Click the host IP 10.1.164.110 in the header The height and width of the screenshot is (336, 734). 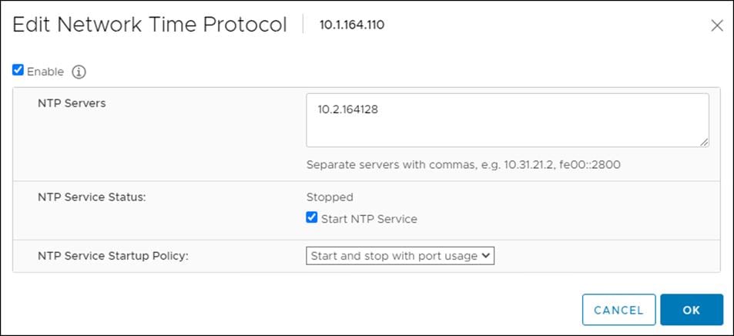[352, 25]
